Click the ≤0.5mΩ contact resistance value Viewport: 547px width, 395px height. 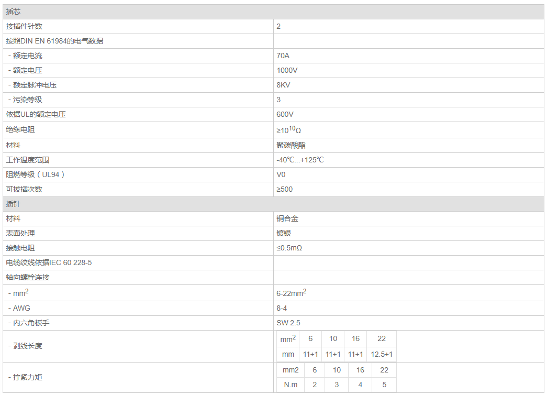pos(289,248)
